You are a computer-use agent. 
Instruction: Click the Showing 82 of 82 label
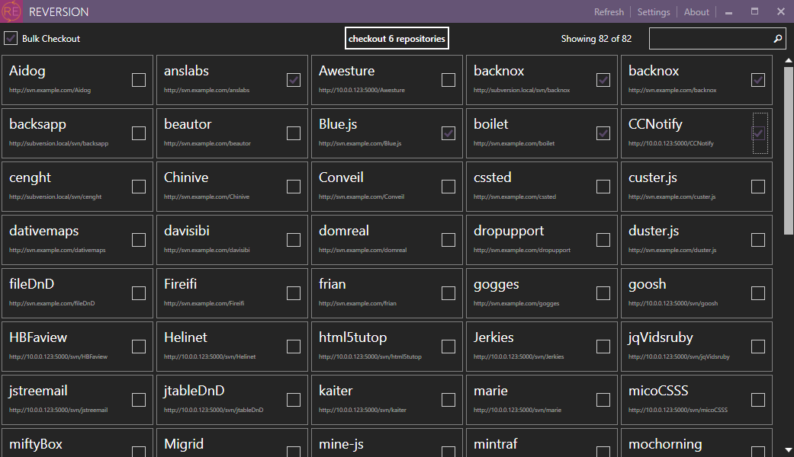pyautogui.click(x=596, y=39)
